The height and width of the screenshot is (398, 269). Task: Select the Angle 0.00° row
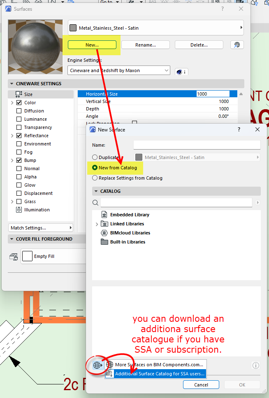coord(157,116)
